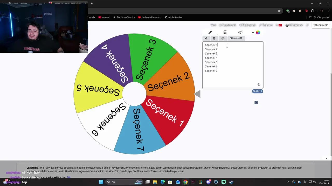Open Kütüphane from the top menu
This screenshot has height=186, width=332.
(x=294, y=25)
